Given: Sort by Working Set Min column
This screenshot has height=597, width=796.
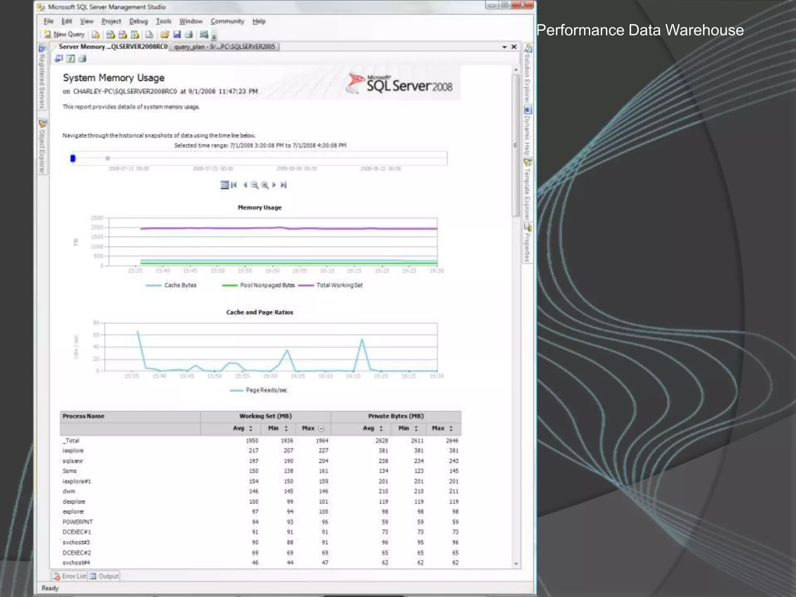Looking at the screenshot, I should [286, 428].
